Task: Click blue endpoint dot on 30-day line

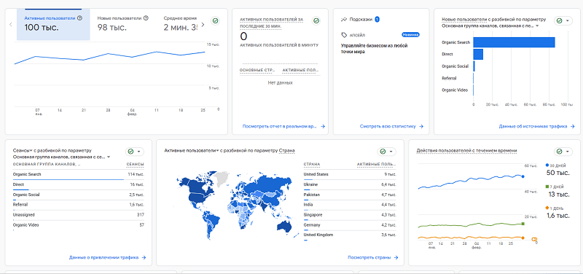Action: coord(523,176)
